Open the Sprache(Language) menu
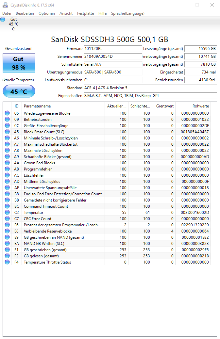 (x=127, y=13)
